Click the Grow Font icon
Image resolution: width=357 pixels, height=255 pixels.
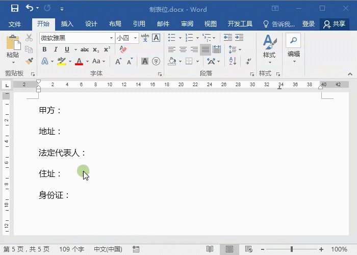coord(118,61)
